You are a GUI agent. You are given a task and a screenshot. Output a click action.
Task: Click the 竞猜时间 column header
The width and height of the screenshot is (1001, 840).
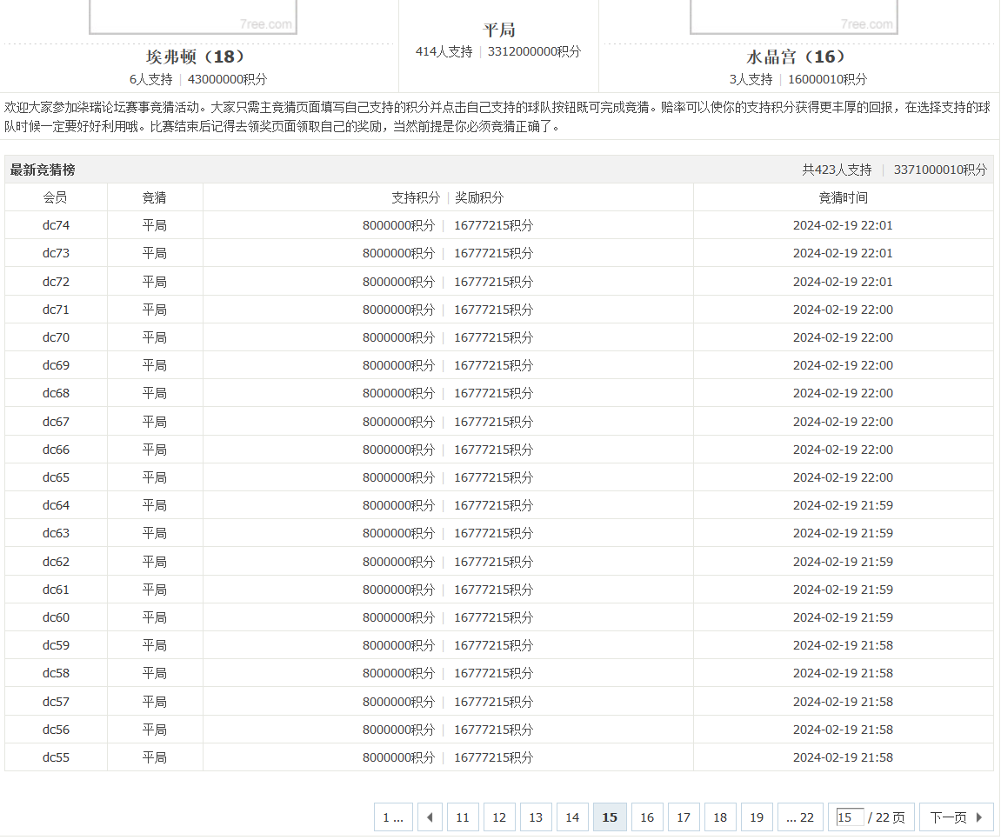pyautogui.click(x=842, y=197)
